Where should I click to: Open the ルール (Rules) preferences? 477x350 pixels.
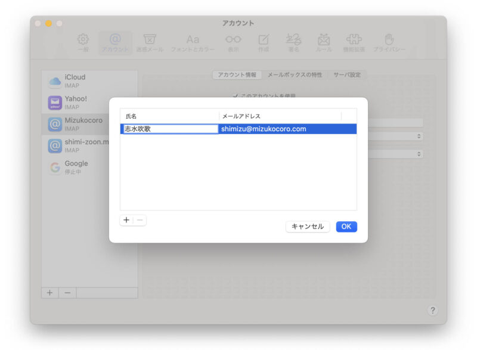pyautogui.click(x=324, y=43)
